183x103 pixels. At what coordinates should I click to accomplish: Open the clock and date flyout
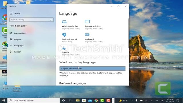pos(170,100)
